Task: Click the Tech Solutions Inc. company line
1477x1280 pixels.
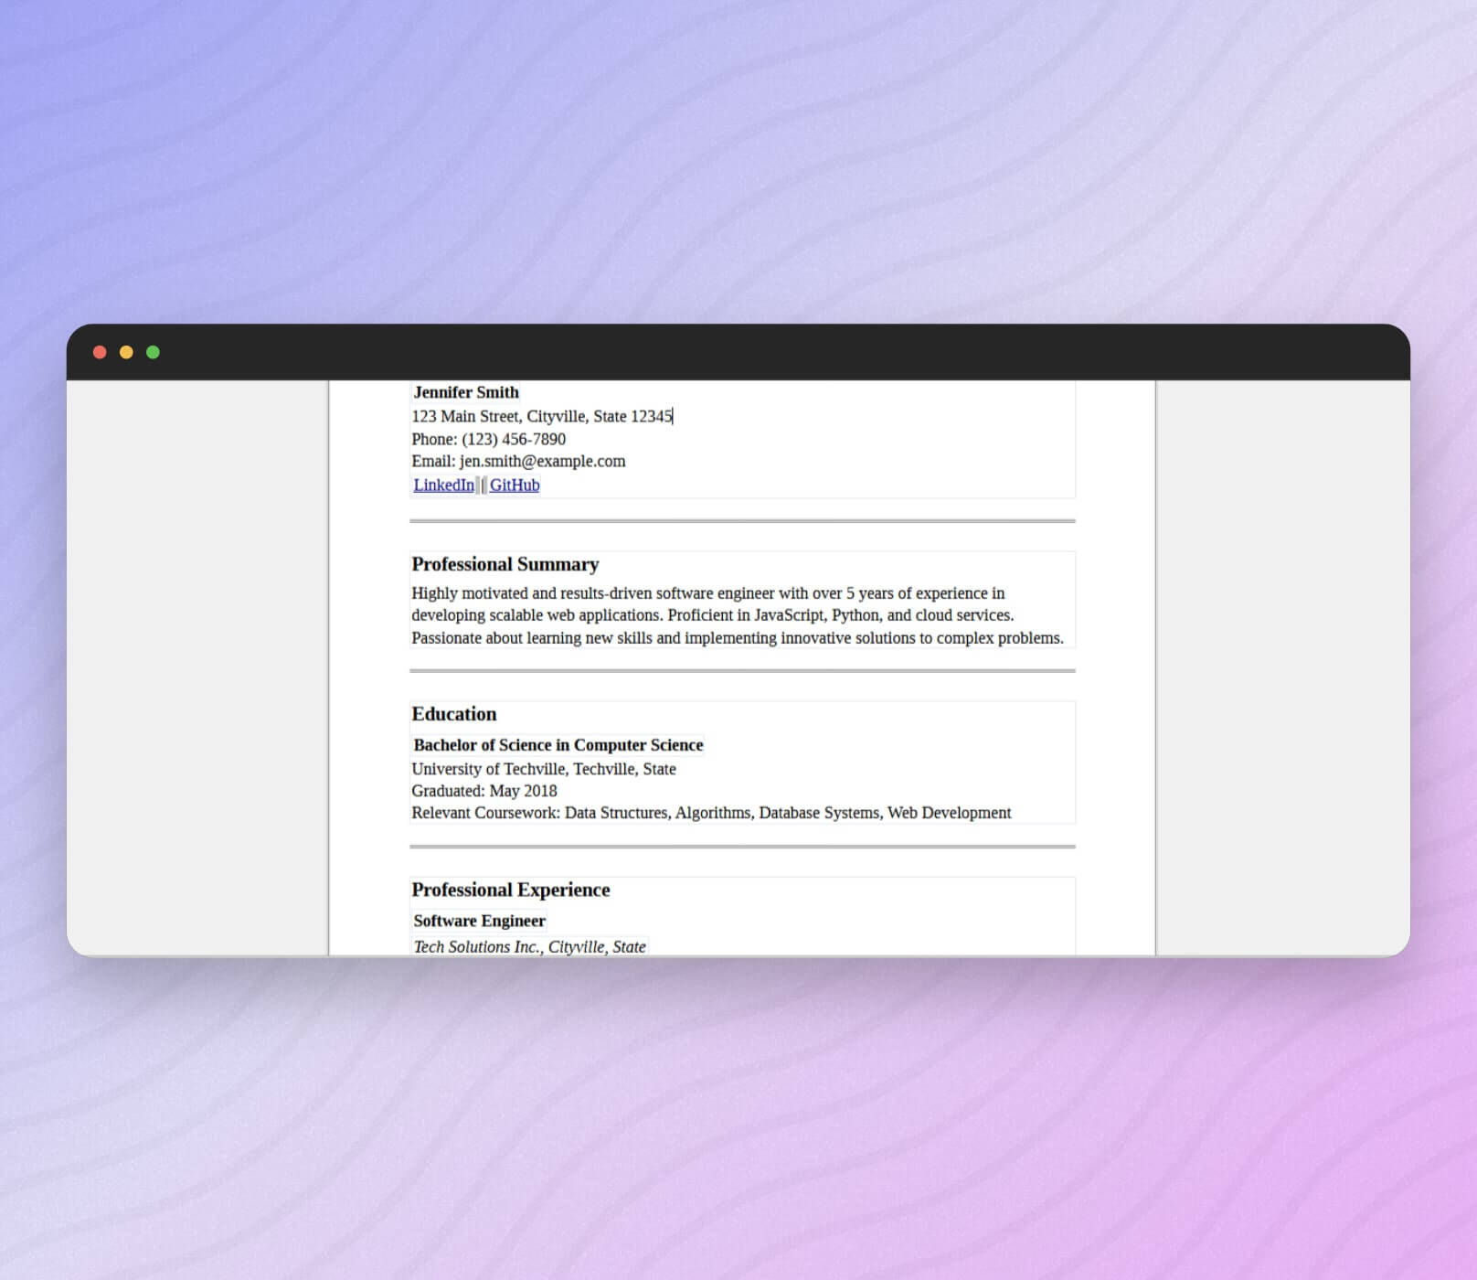Action: [529, 946]
